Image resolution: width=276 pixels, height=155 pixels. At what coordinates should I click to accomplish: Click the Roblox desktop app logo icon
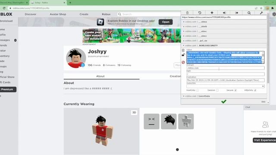click(100, 22)
